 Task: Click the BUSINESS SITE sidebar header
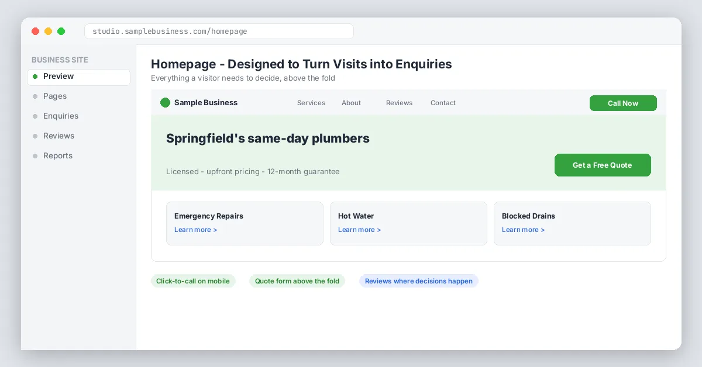pyautogui.click(x=60, y=60)
